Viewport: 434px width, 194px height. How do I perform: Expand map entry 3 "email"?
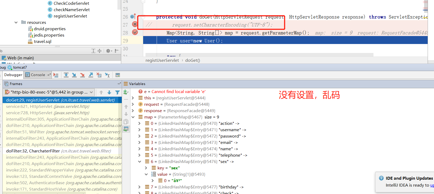[x=139, y=142]
